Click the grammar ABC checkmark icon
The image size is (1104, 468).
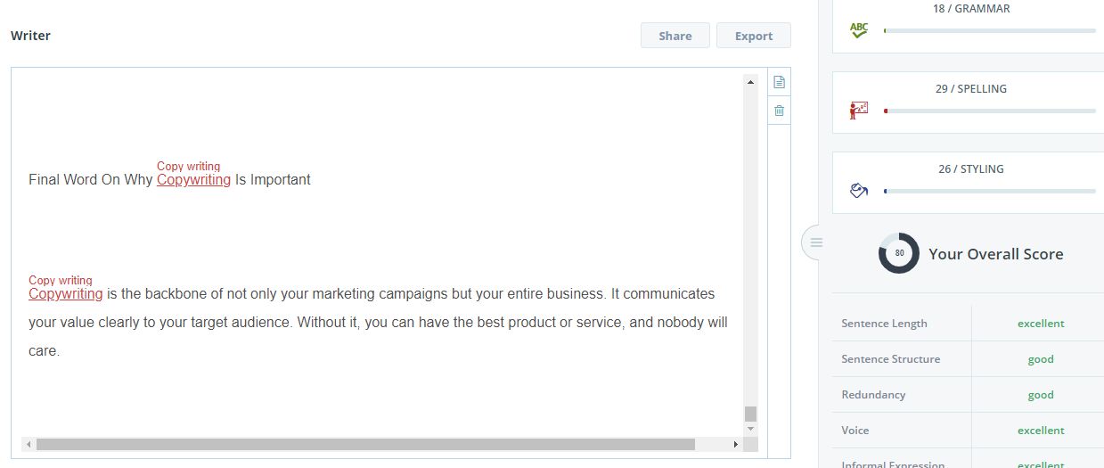pyautogui.click(x=858, y=30)
